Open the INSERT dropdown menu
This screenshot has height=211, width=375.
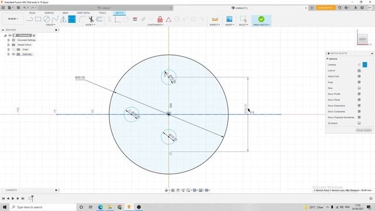[x=229, y=25]
